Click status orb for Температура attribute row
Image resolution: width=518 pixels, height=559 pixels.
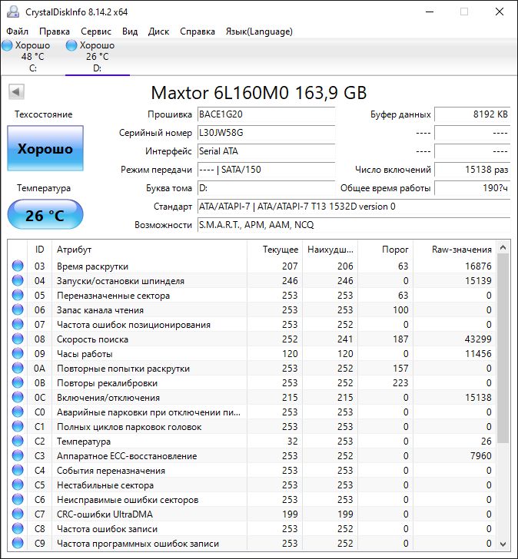tap(18, 442)
